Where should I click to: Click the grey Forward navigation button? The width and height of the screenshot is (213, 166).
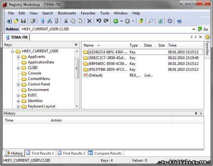pos(127,21)
